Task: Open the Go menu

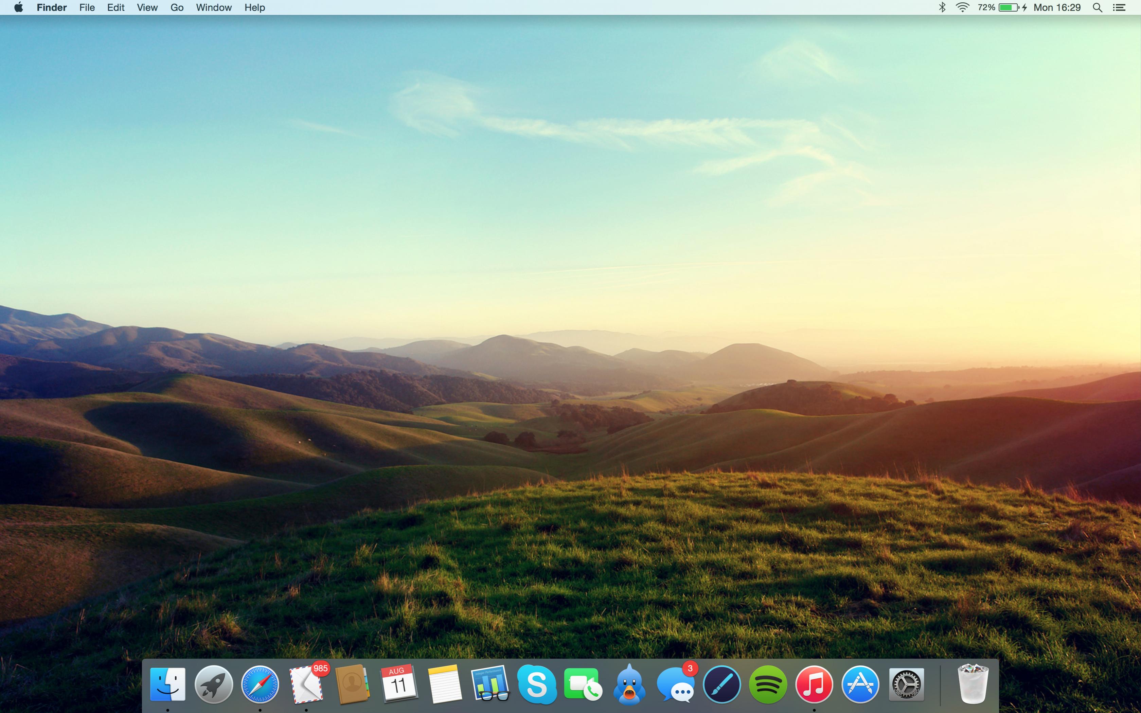Action: 177,7
